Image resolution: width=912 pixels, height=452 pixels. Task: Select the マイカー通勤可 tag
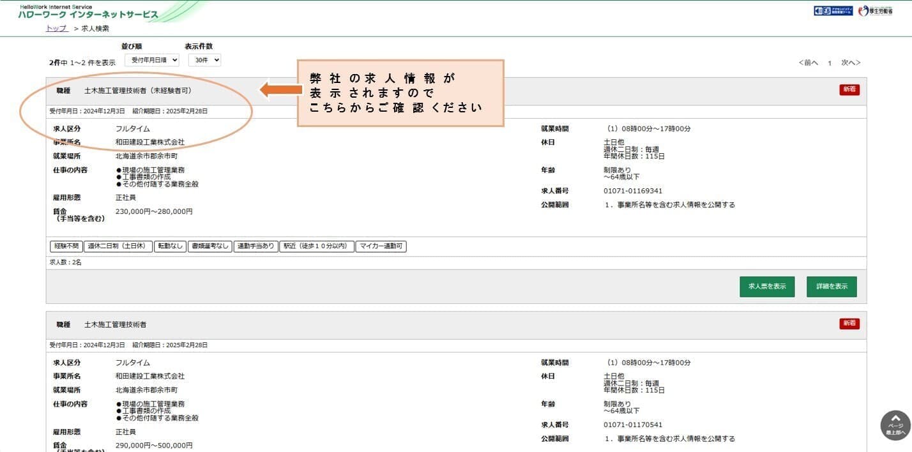click(381, 246)
